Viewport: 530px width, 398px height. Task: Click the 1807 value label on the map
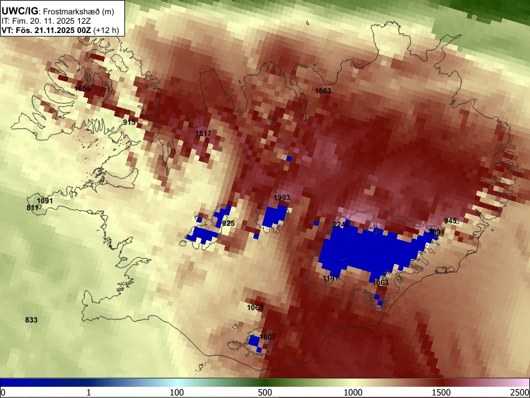click(x=267, y=337)
